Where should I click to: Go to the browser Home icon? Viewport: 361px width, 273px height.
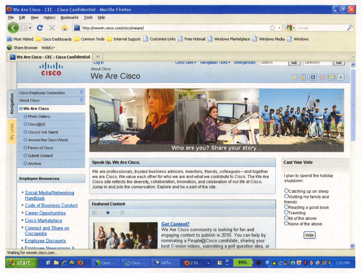pyautogui.click(x=64, y=28)
